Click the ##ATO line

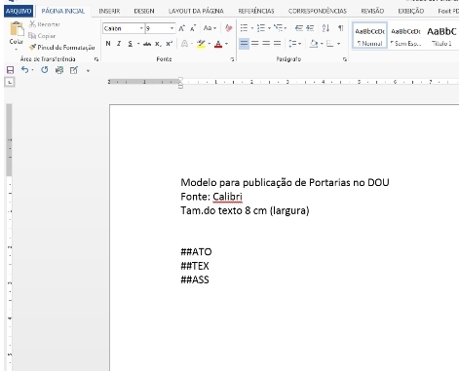(196, 252)
